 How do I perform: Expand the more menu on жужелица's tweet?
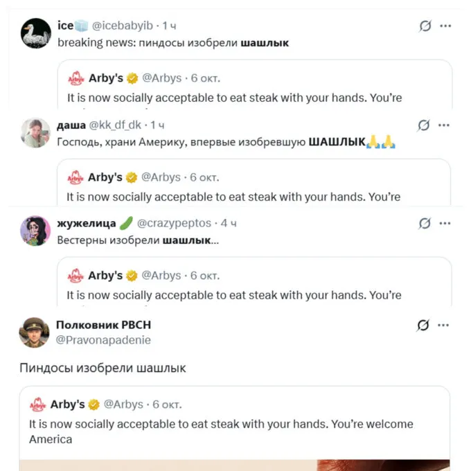click(445, 224)
